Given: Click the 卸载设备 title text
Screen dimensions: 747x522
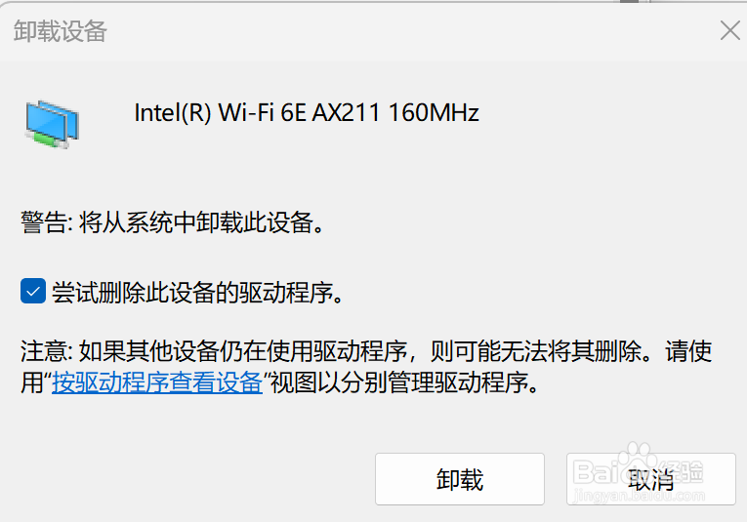Looking at the screenshot, I should [x=60, y=31].
